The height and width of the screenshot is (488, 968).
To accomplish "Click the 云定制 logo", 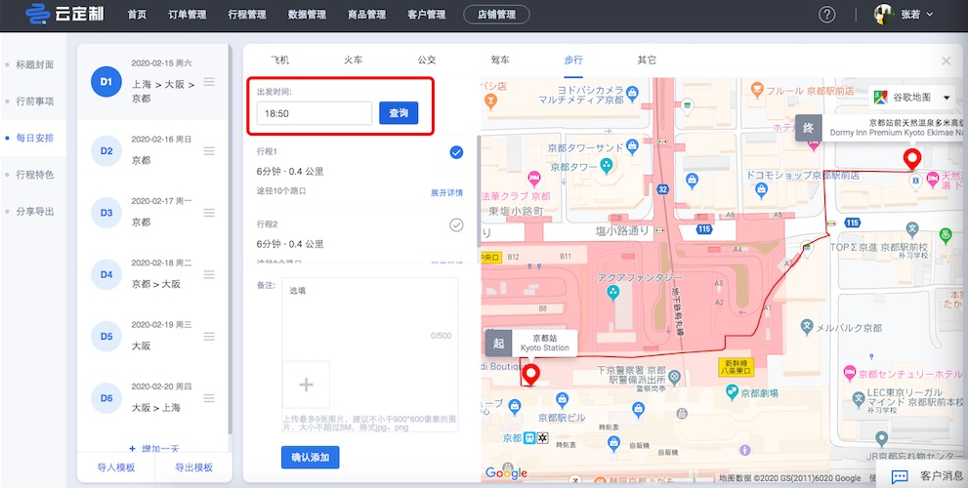I will coord(64,15).
